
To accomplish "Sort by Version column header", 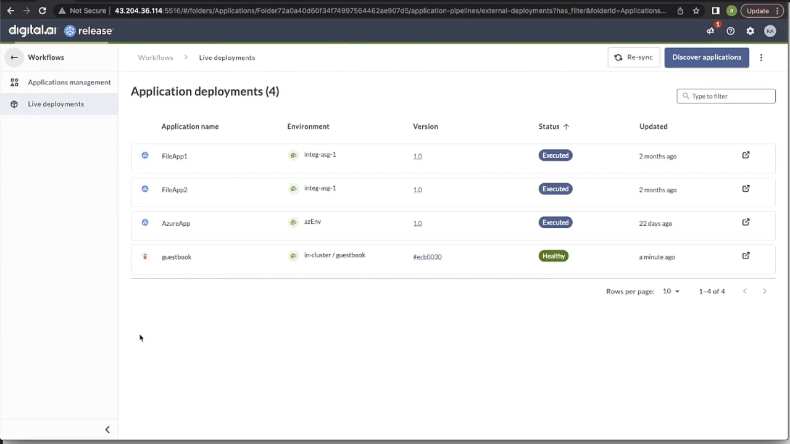I will click(x=425, y=126).
